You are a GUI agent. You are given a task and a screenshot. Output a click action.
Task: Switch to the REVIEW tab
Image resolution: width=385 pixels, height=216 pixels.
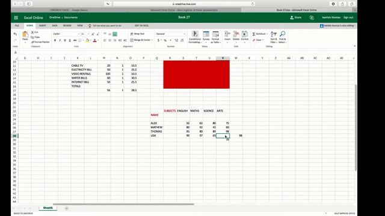tap(67, 25)
